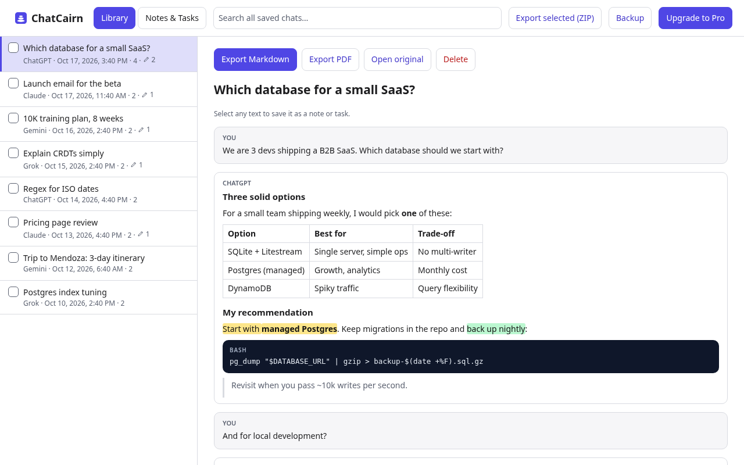Click the pencil notes icon on "10K training plan" row
Viewport: 744px width, 465px height.
pos(141,129)
